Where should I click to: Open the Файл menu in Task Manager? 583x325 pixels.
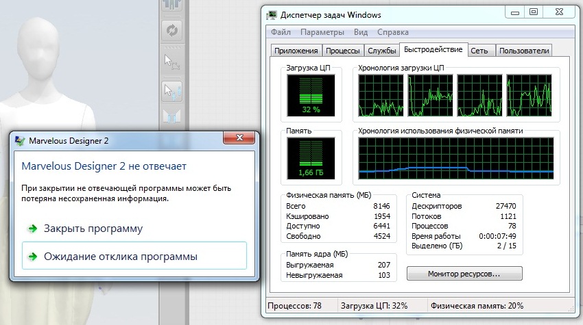[281, 32]
